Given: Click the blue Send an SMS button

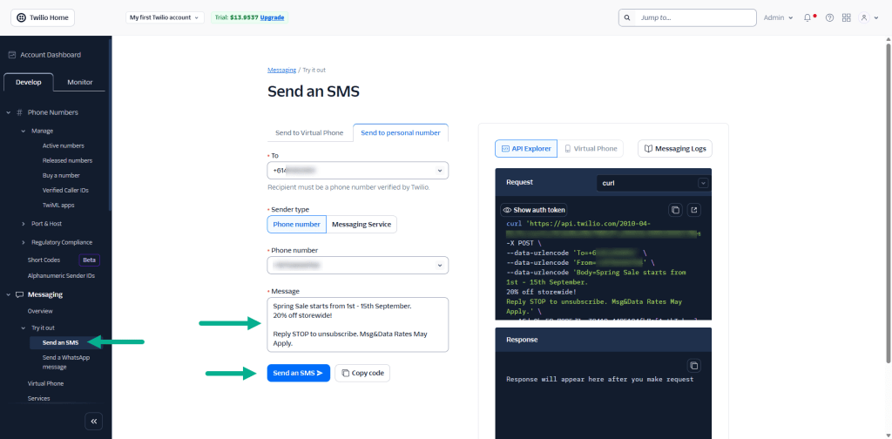Looking at the screenshot, I should (x=298, y=374).
